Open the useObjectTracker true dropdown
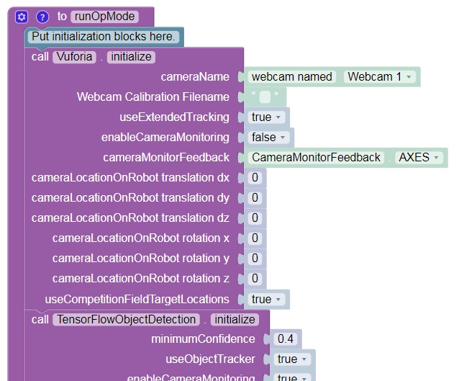Screen dimensions: 464x381 click(293, 359)
